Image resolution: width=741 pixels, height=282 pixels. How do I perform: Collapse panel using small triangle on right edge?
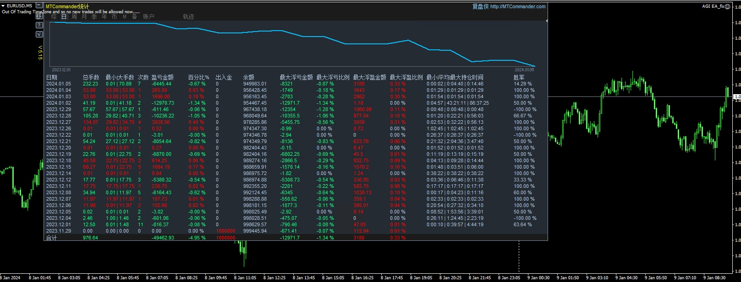pos(546,21)
